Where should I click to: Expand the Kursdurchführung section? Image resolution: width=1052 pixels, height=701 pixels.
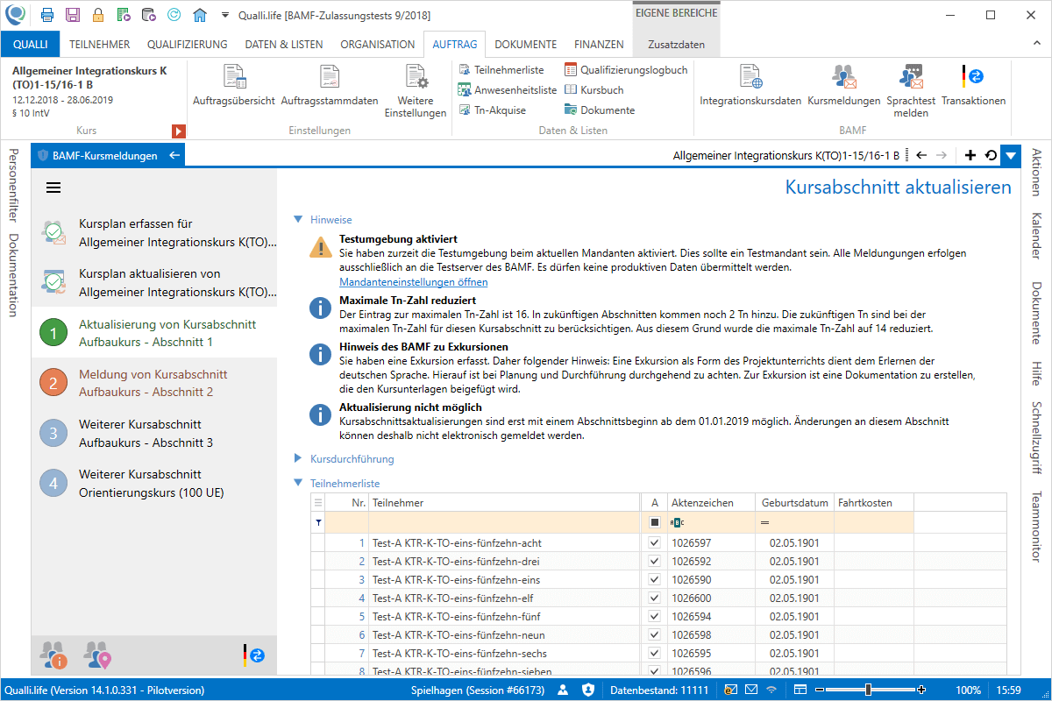[x=298, y=458]
